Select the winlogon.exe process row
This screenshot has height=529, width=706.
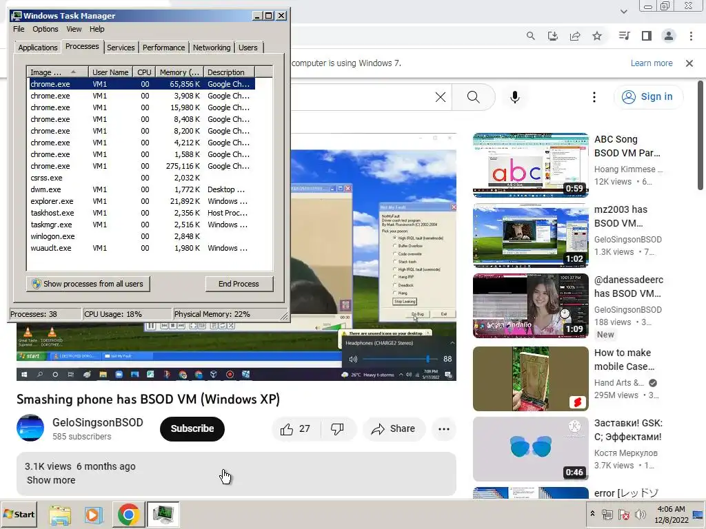[x=142, y=236]
